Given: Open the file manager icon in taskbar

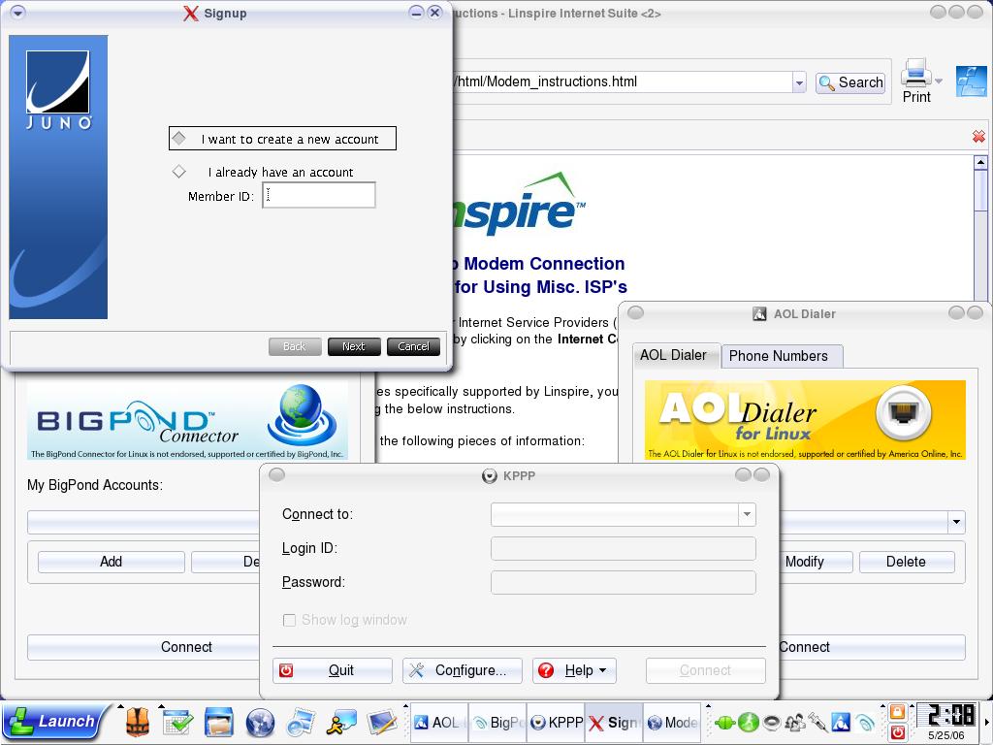Looking at the screenshot, I should coord(219,722).
